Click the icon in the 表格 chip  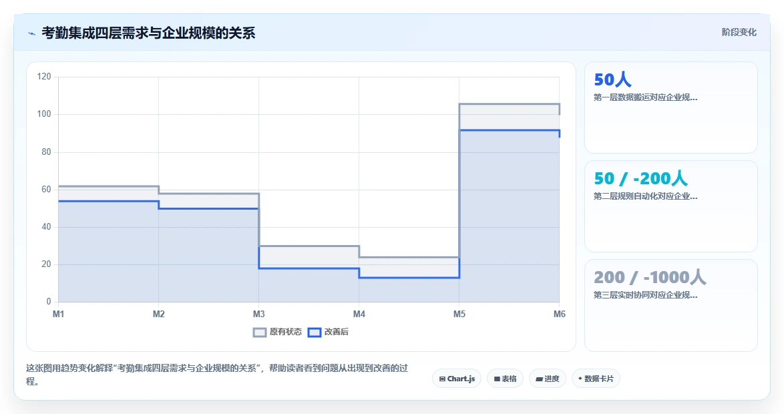coord(497,379)
